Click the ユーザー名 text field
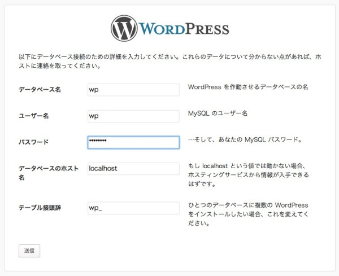 pyautogui.click(x=133, y=116)
